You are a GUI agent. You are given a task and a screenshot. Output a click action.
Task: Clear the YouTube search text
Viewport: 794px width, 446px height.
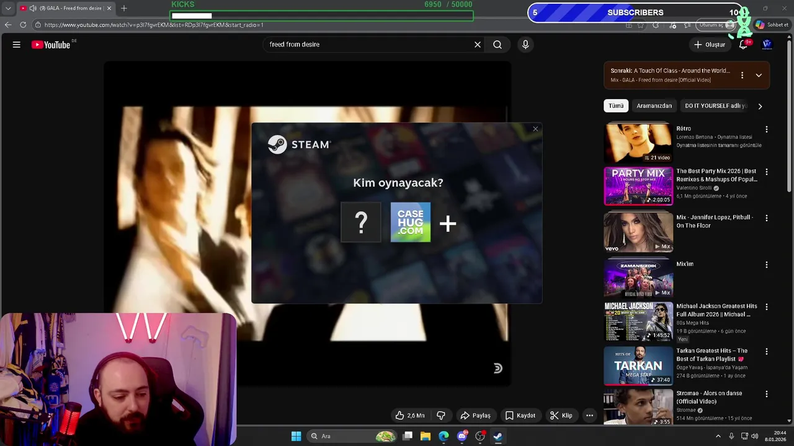click(x=478, y=45)
